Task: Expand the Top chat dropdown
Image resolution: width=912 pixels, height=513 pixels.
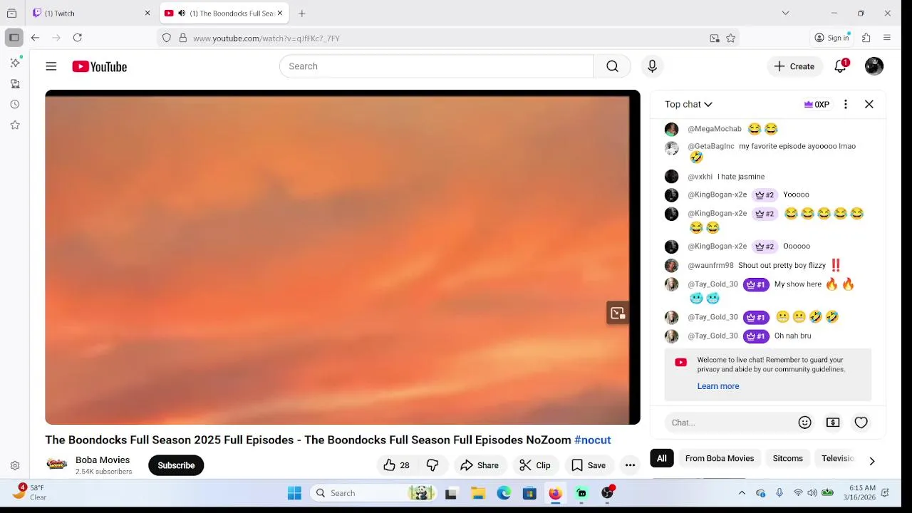Action: 688,104
